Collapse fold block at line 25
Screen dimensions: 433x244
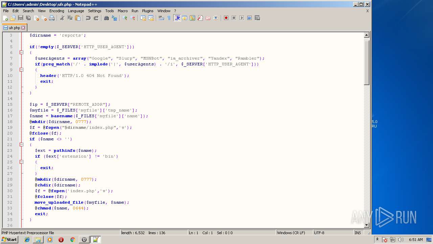[21, 162]
